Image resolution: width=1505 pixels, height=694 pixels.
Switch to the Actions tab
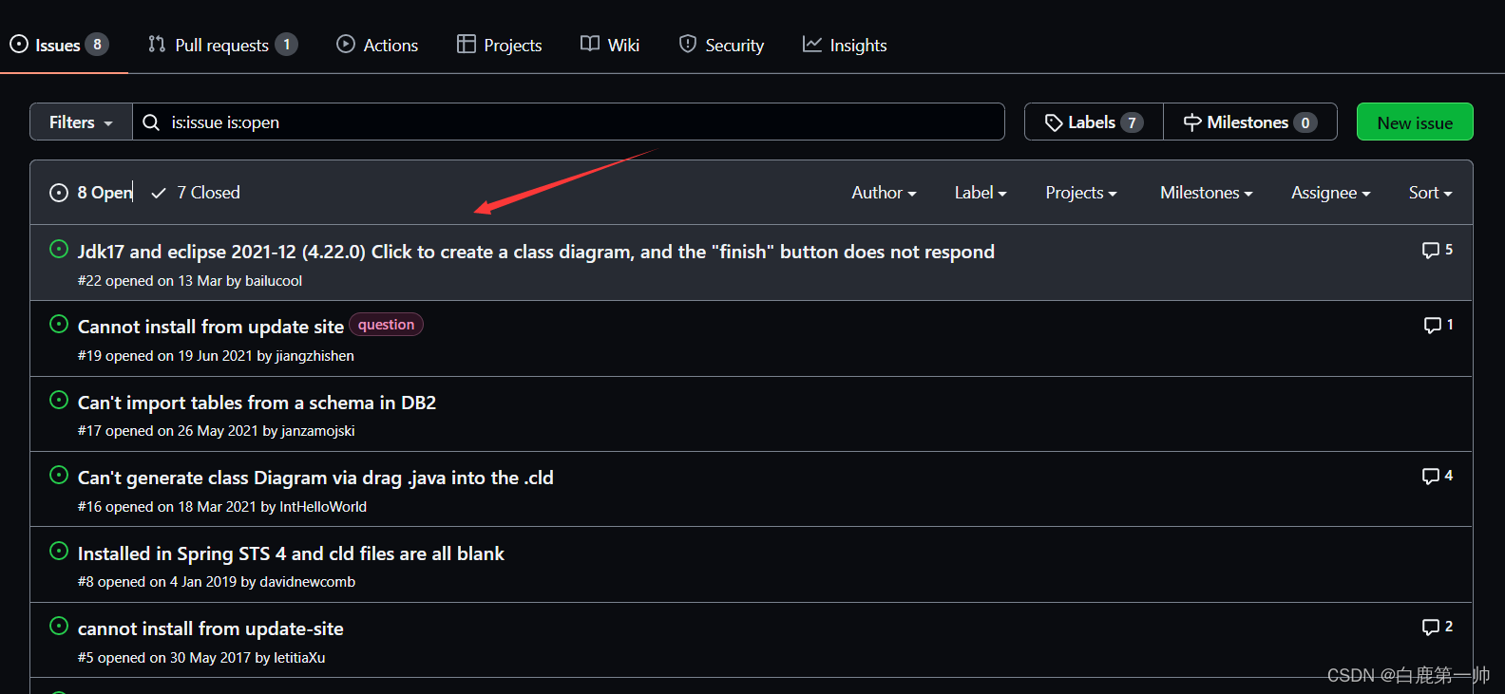(377, 45)
